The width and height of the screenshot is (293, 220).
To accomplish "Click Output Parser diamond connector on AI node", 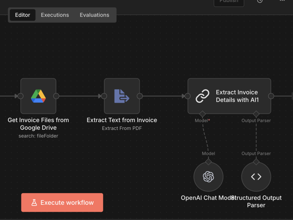I will pyautogui.click(x=256, y=114).
